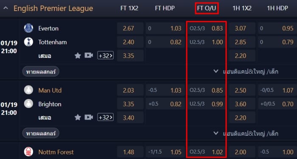Open live video for Everton vs Tottenham
The image size is (297, 159).
tap(89, 55)
